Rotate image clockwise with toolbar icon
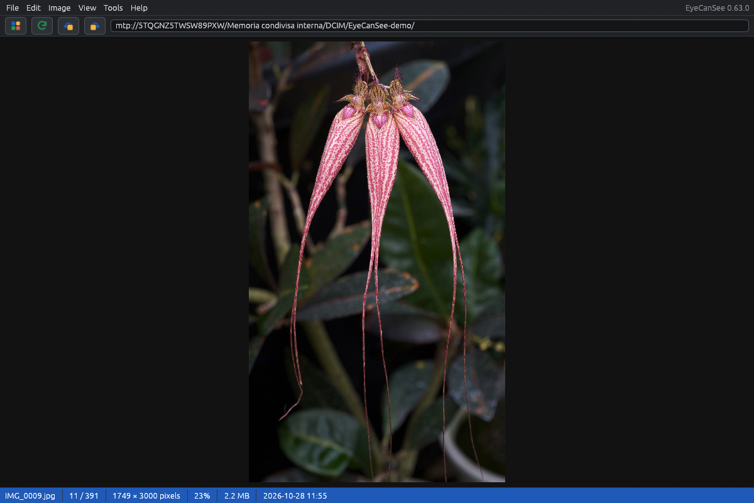Image resolution: width=754 pixels, height=503 pixels. (x=95, y=26)
